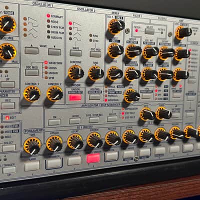Screen dimensions: 200x200
Task: Toggle the arpeggiator LATCH button
Action: [75, 121]
